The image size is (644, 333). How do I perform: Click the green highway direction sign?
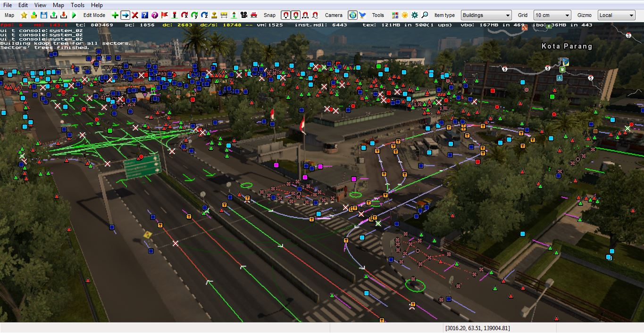(142, 166)
